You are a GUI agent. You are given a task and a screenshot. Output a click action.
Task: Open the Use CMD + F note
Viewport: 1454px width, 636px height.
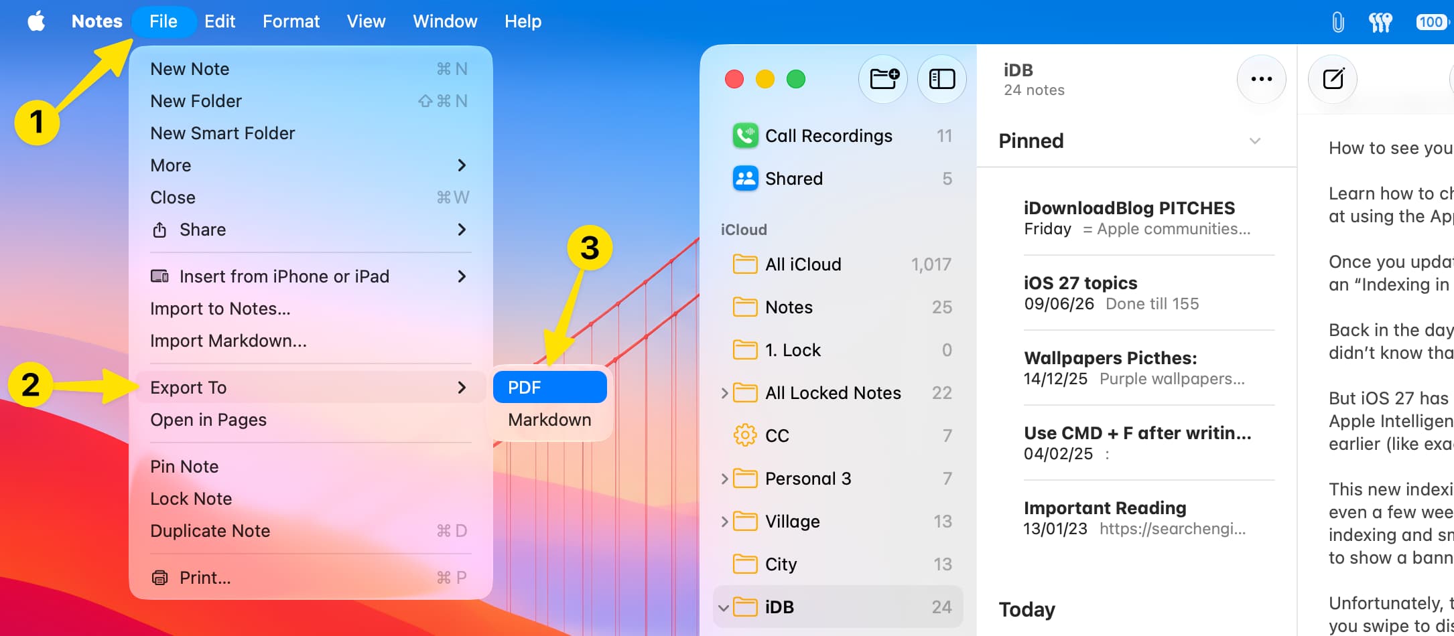click(x=1136, y=443)
